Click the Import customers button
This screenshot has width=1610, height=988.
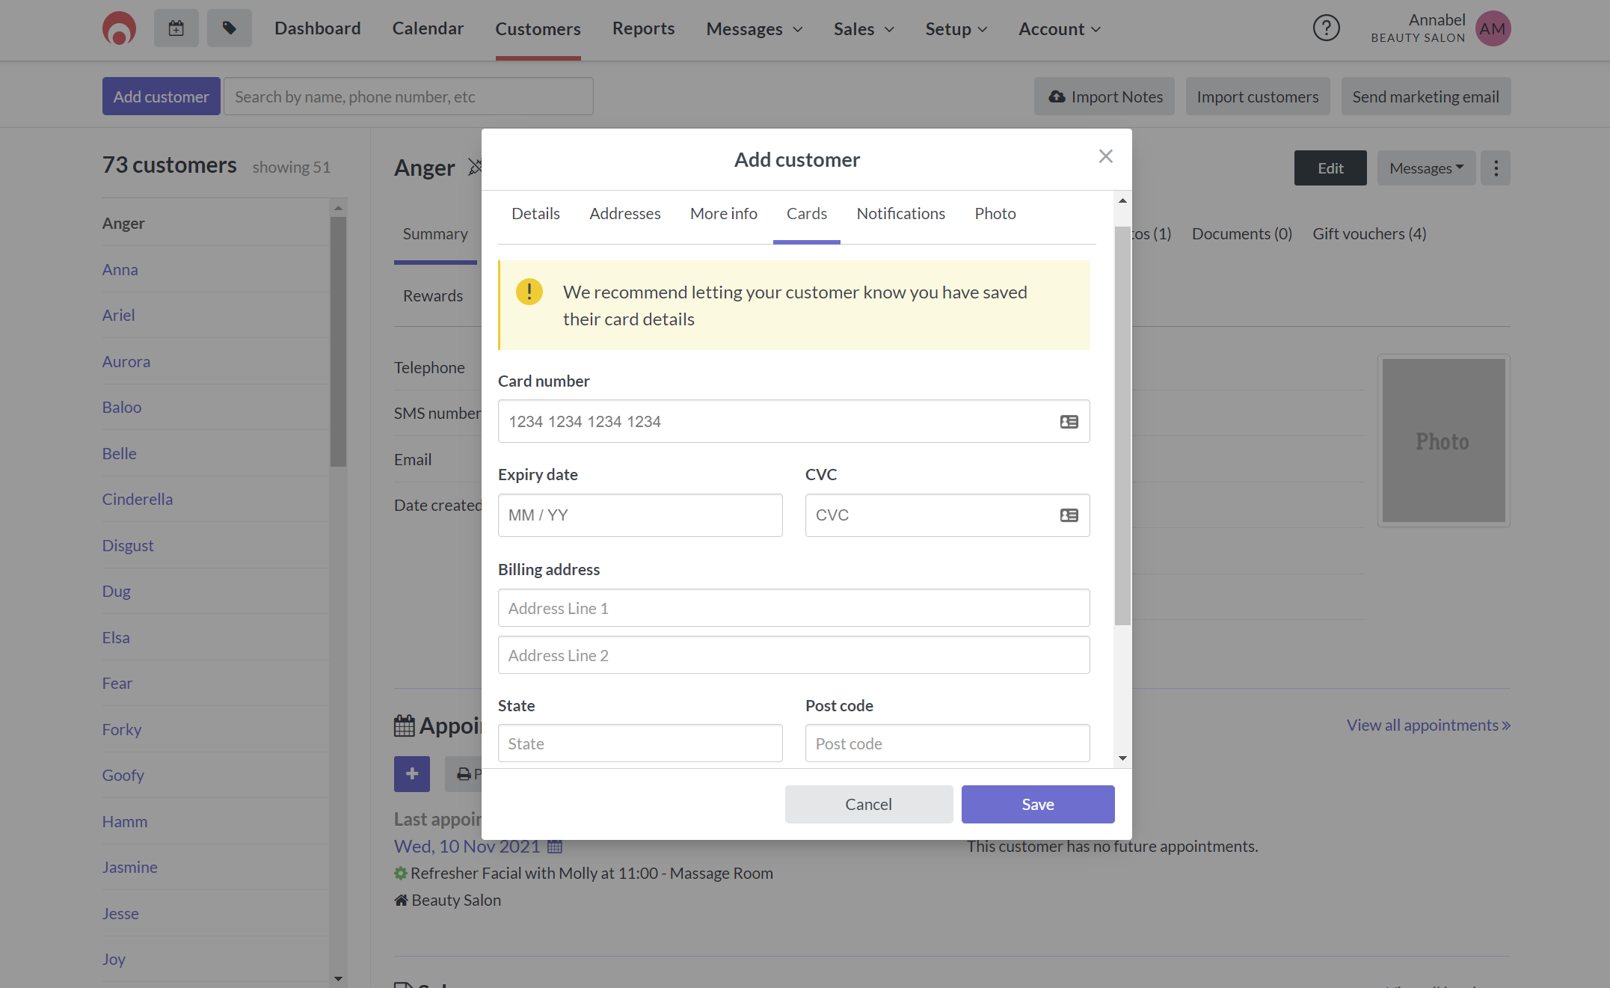[x=1257, y=96]
